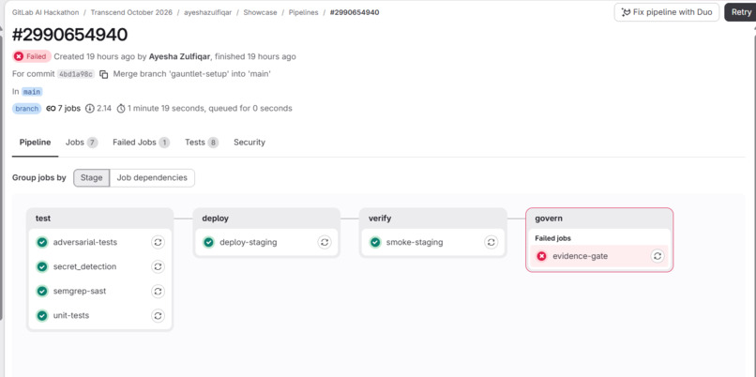756x377 pixels.
Task: Click the secret_detection passed status icon
Action: 42,266
